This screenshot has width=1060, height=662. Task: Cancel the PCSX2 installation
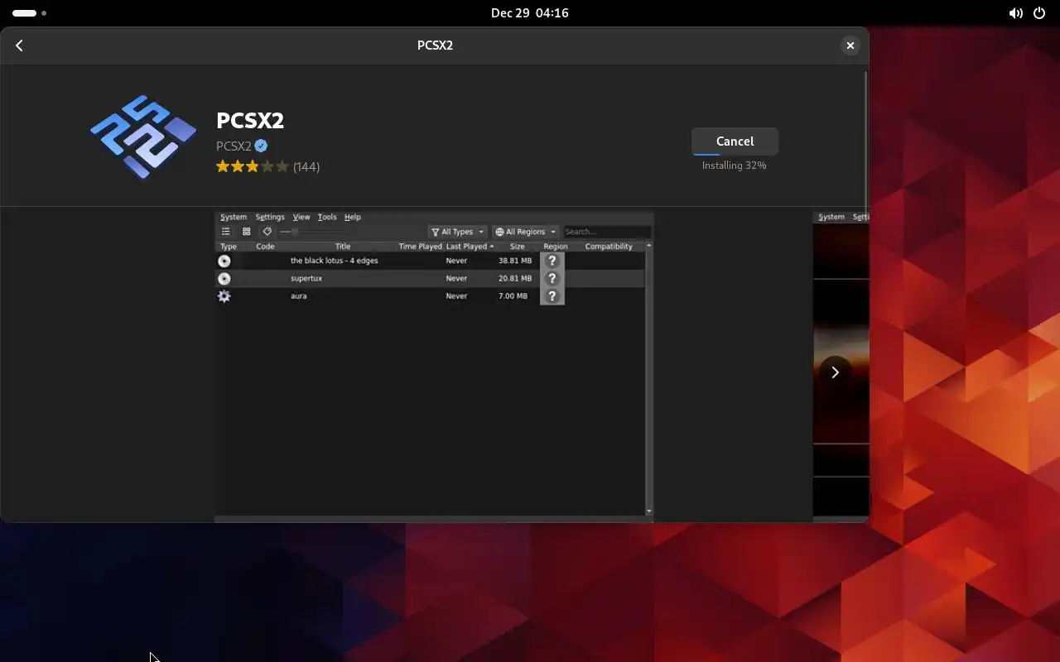735,142
